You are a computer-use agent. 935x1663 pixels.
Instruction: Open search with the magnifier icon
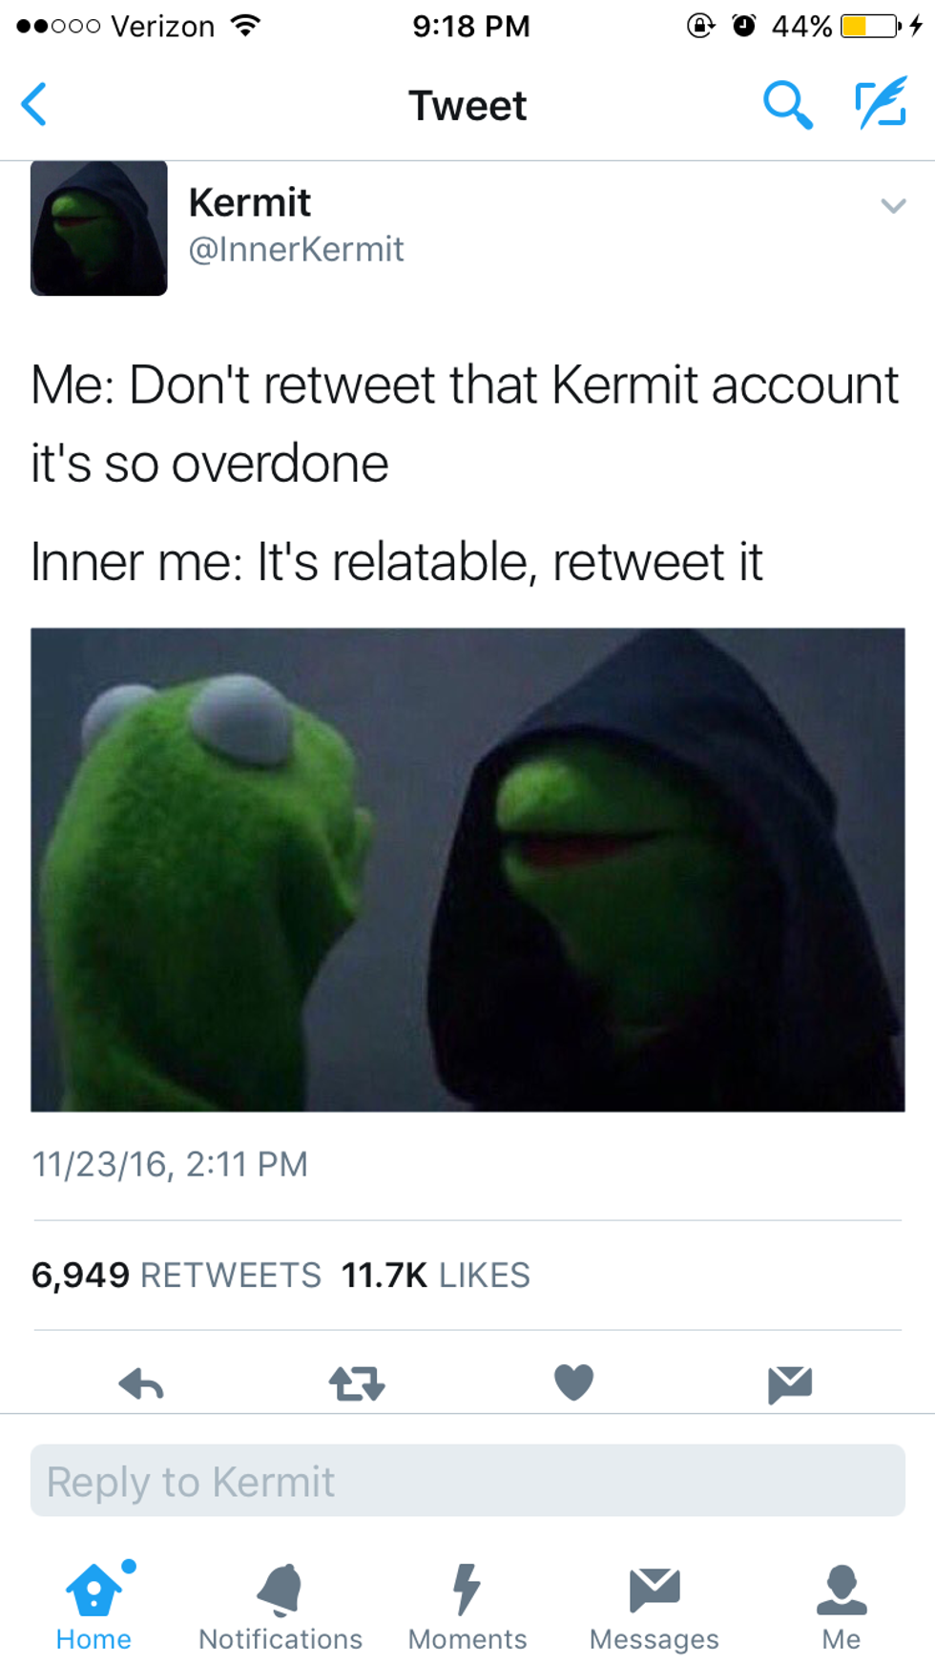click(788, 105)
